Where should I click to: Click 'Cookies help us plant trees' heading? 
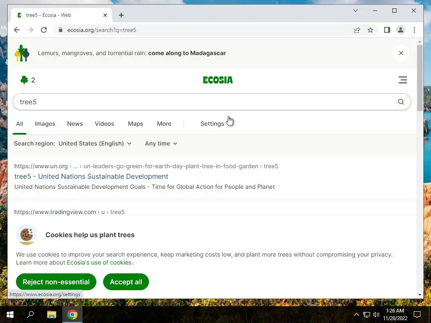pos(90,235)
